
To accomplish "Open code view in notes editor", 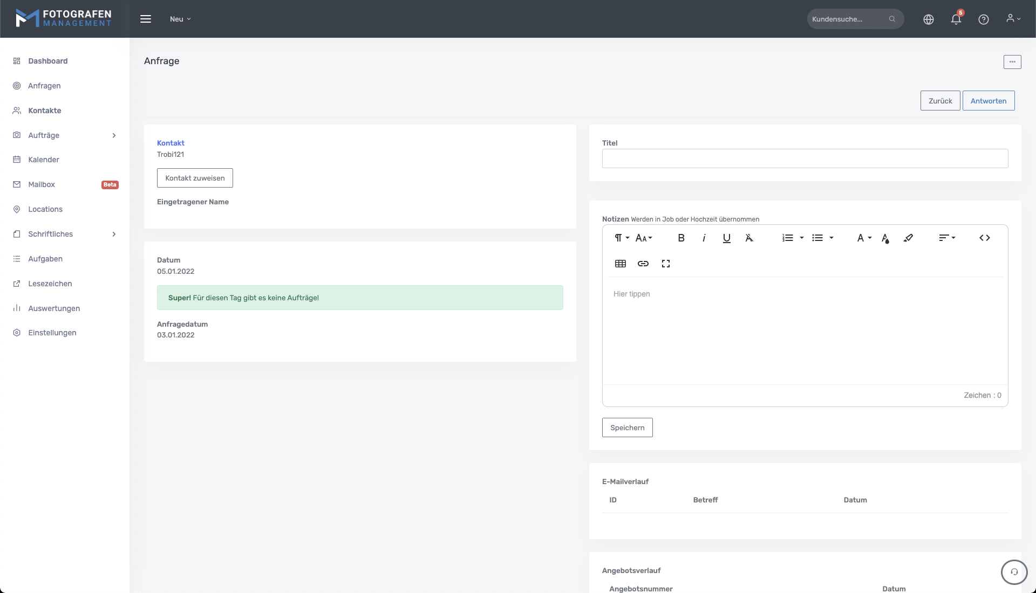I will 984,238.
